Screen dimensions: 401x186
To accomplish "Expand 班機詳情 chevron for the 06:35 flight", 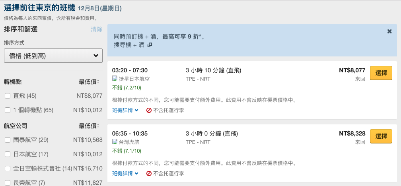I will click(x=136, y=173).
